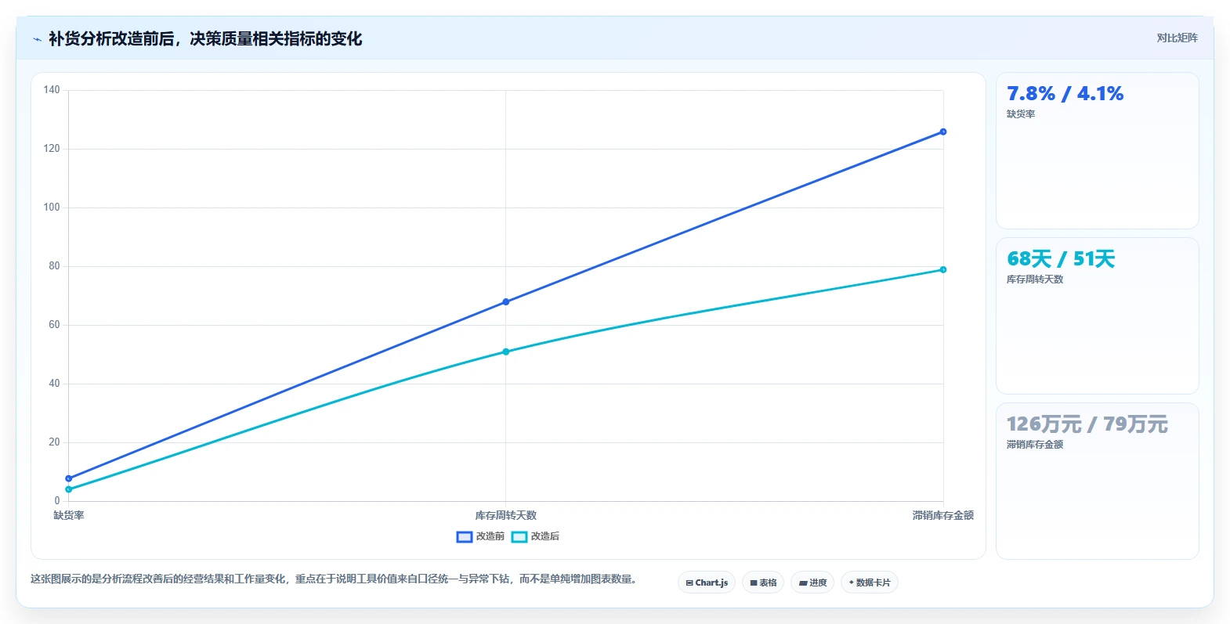Select the 表格 tag chip
This screenshot has height=624, width=1230.
[x=763, y=583]
